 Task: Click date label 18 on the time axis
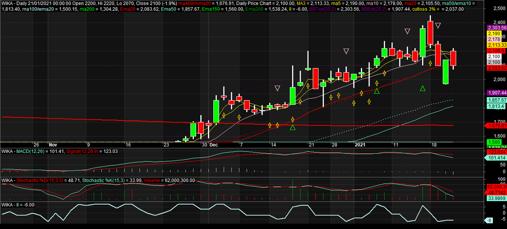(x=433, y=144)
